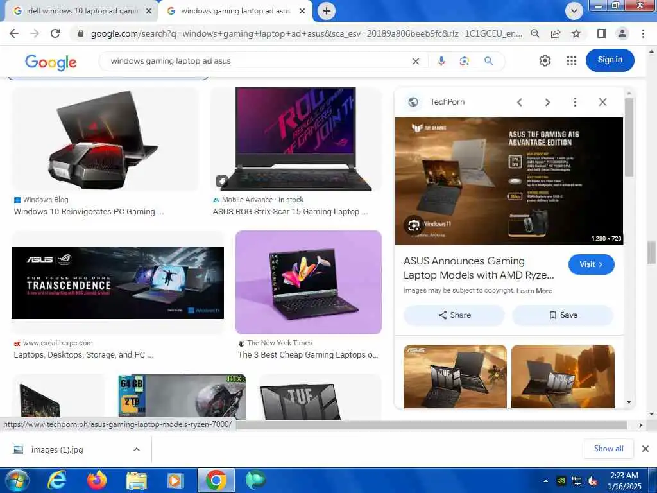Click the Google logo
The height and width of the screenshot is (493, 657).
tap(51, 62)
